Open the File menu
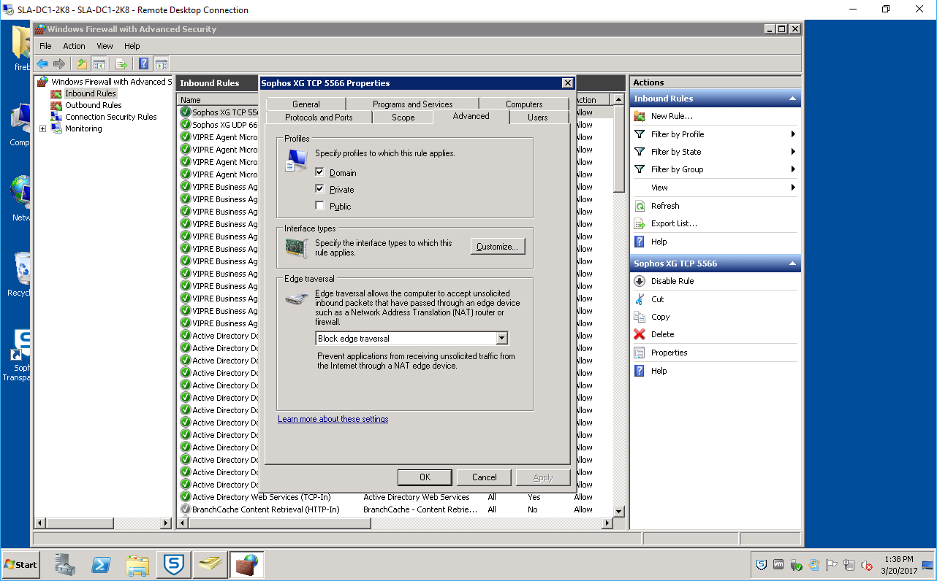Image resolution: width=937 pixels, height=581 pixels. pos(45,46)
